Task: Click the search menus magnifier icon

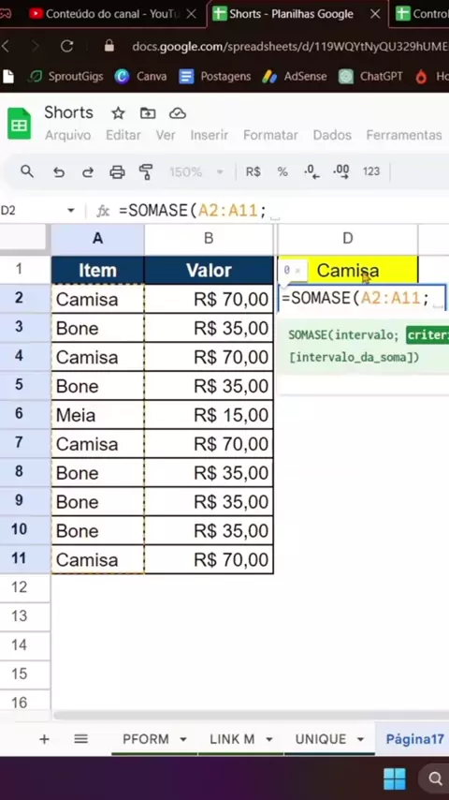Action: tap(27, 171)
